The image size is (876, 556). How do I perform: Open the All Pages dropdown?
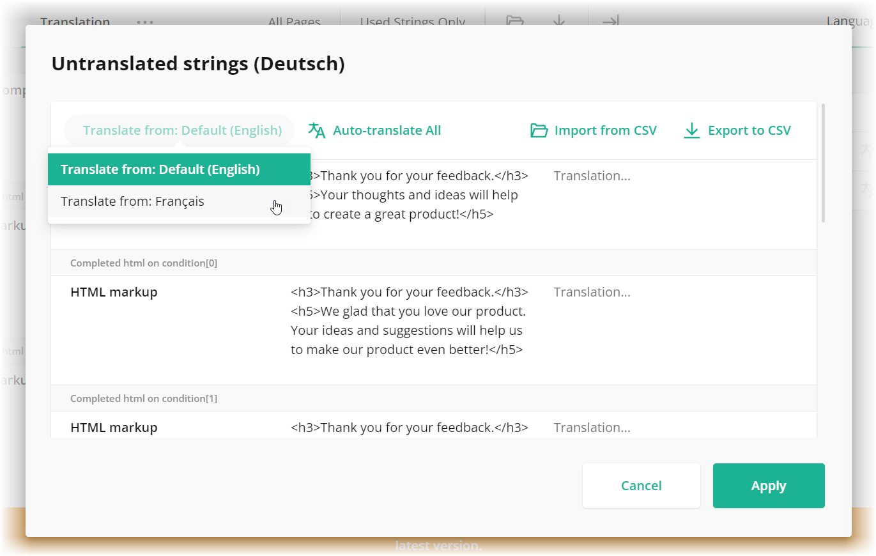(x=294, y=21)
